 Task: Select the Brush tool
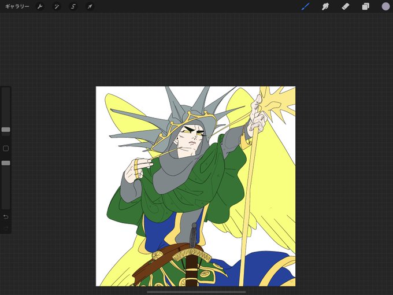305,6
